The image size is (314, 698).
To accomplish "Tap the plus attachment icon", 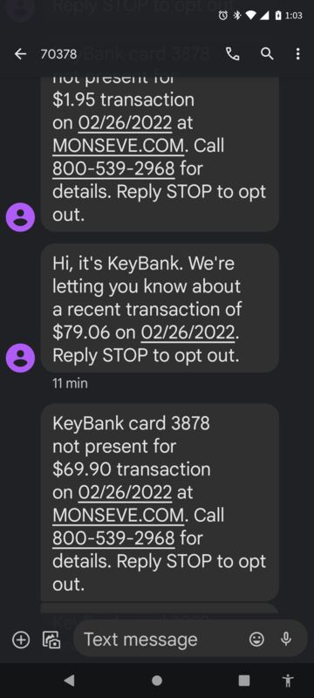I will click(x=21, y=640).
